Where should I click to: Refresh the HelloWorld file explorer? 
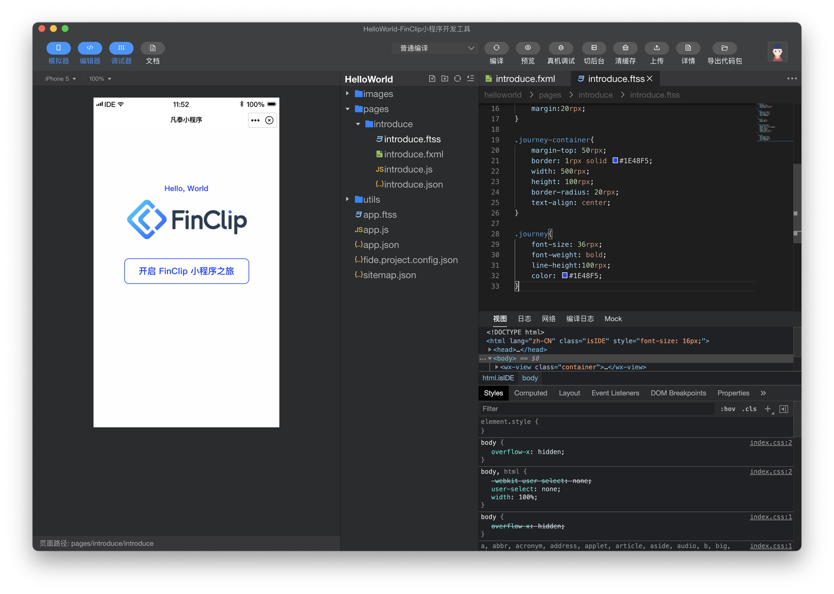(x=457, y=78)
